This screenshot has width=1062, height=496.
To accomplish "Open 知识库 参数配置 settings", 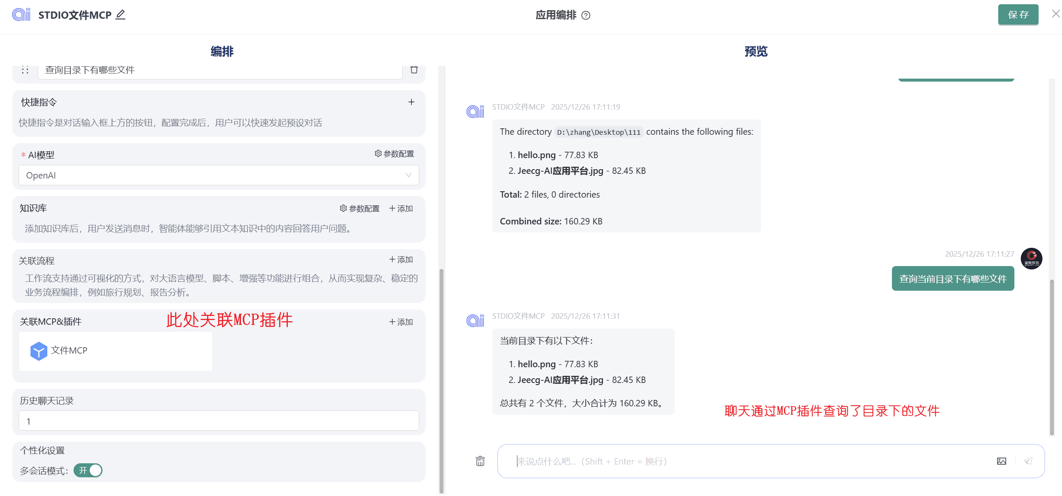I will 359,208.
